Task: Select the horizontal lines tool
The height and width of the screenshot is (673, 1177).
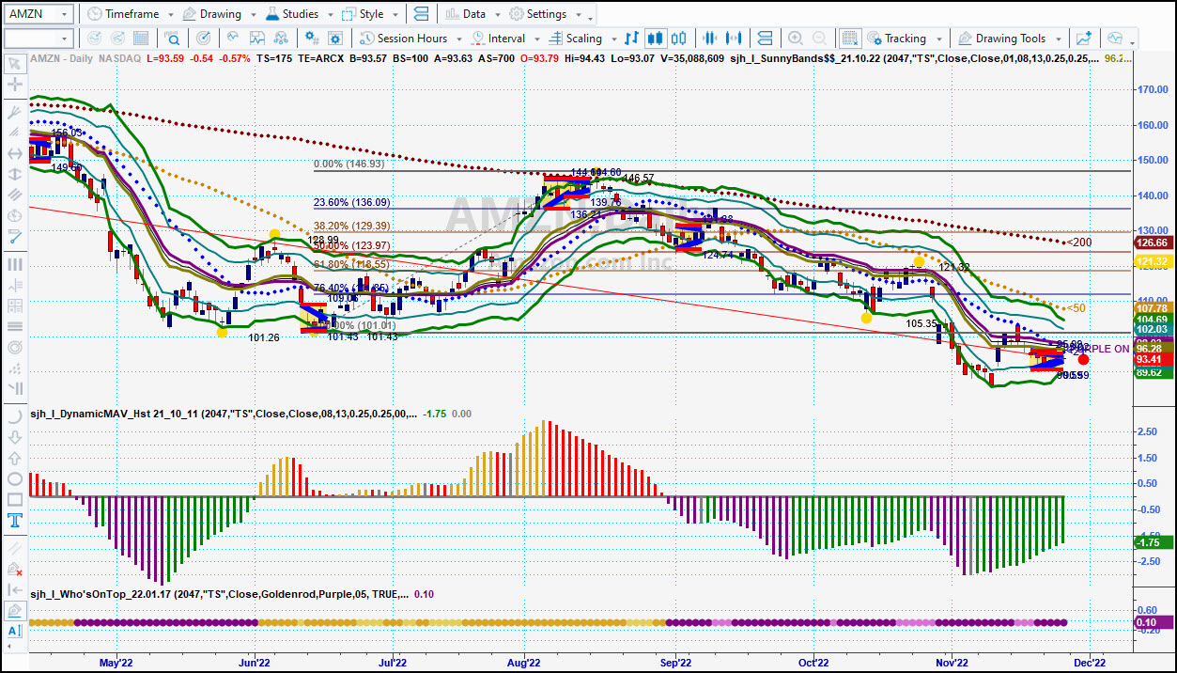Action: click(15, 326)
